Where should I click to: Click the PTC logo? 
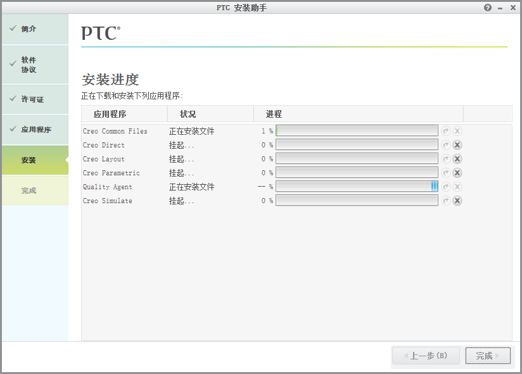pyautogui.click(x=101, y=33)
